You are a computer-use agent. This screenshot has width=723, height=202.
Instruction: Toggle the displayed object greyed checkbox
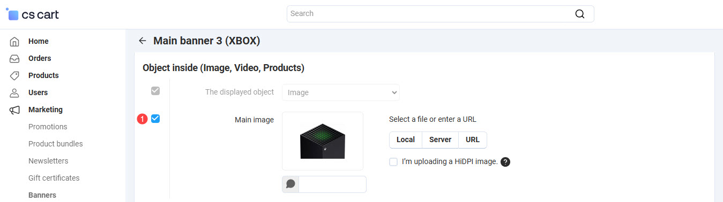[x=155, y=91]
